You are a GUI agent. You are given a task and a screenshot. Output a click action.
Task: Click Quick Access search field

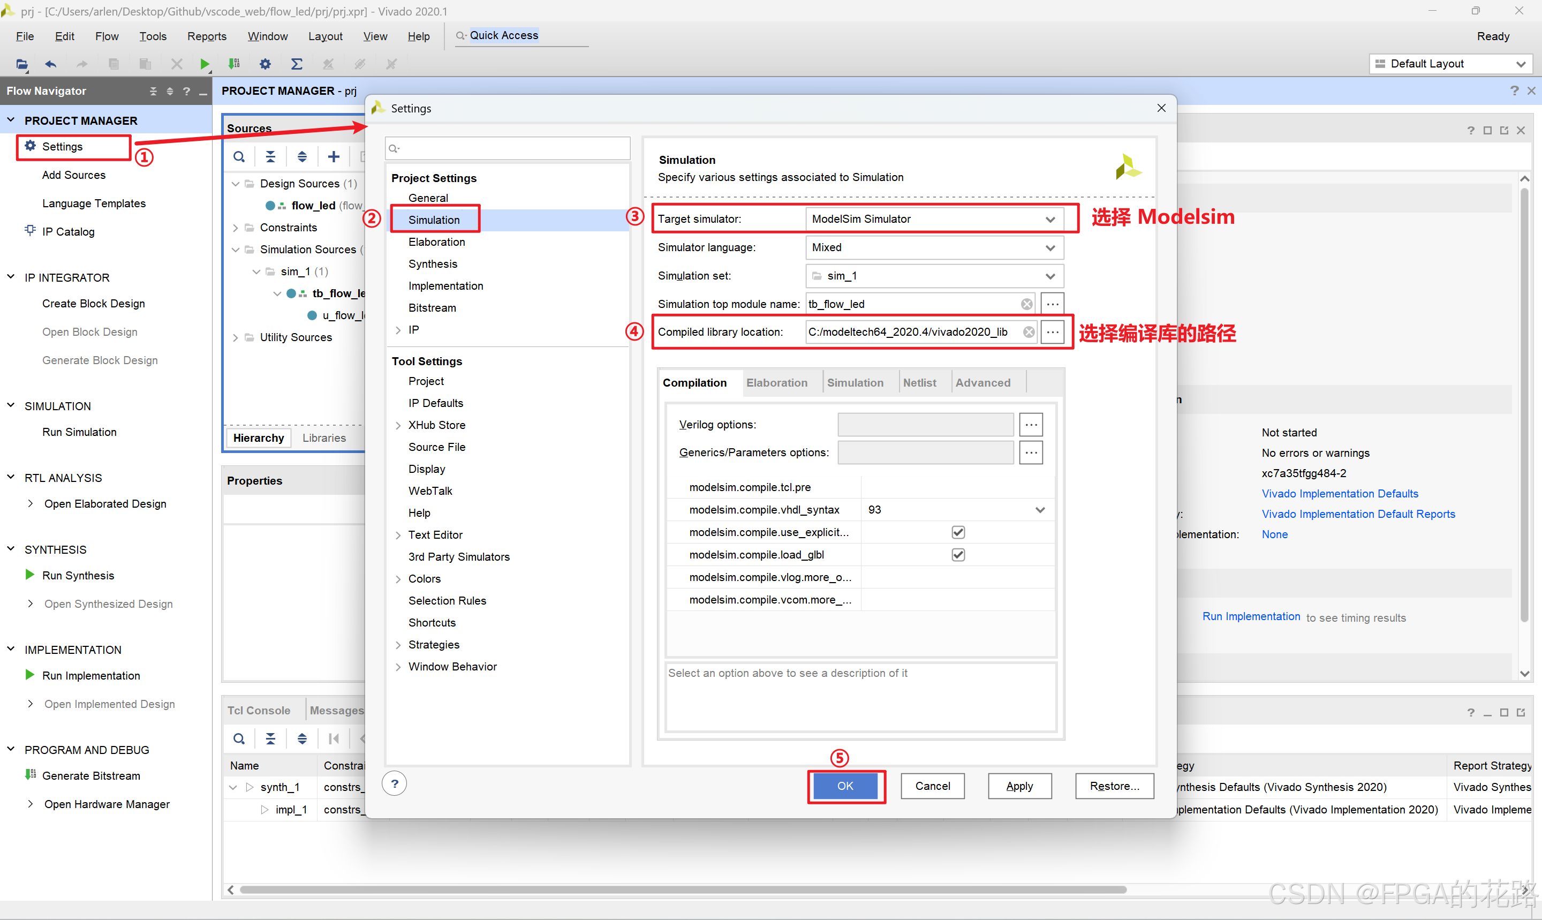pos(522,36)
